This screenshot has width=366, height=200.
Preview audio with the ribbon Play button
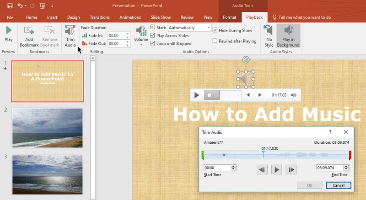tap(9, 34)
